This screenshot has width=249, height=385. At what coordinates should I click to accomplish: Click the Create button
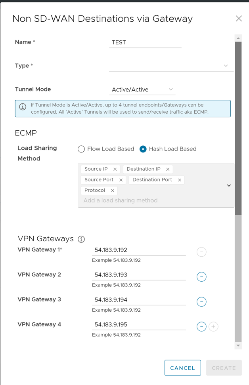pyautogui.click(x=224, y=368)
